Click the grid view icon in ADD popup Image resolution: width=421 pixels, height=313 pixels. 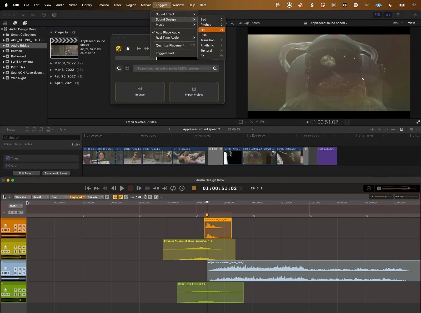(x=127, y=68)
